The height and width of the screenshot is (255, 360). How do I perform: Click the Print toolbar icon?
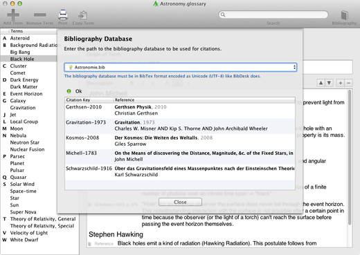click(x=63, y=15)
